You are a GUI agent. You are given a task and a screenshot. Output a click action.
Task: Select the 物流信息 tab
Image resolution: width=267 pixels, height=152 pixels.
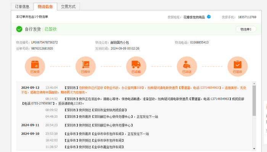coord(45,6)
